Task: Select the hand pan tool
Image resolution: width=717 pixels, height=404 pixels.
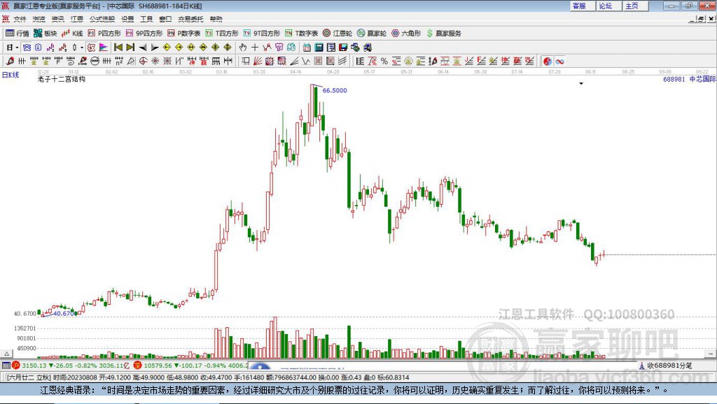Action: point(243,48)
